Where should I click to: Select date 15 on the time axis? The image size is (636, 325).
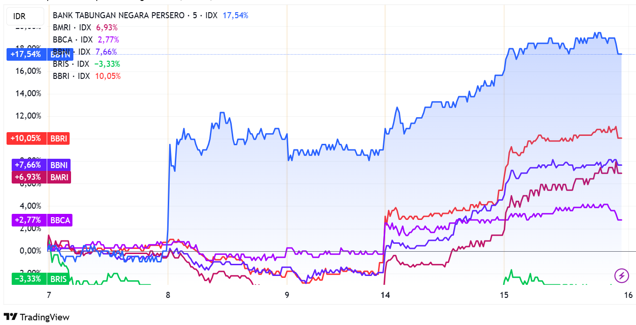click(504, 295)
